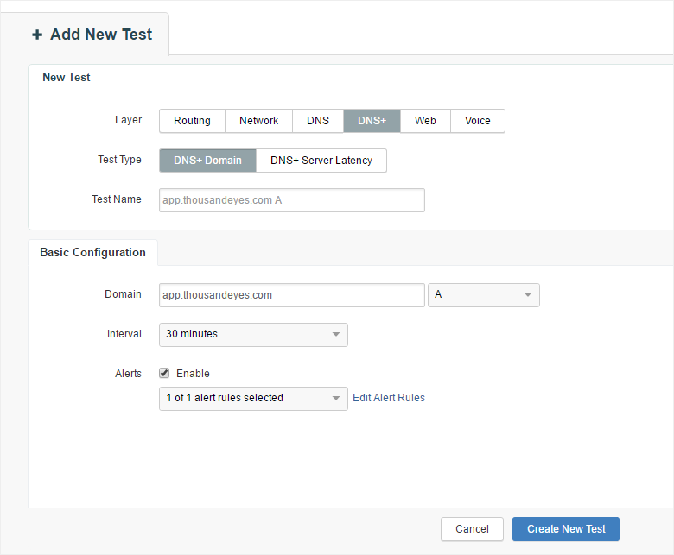Switch layer to DNS
The height and width of the screenshot is (555, 674).
317,121
